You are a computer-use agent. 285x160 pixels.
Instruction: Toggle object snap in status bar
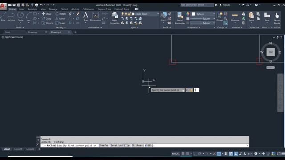[219, 154]
